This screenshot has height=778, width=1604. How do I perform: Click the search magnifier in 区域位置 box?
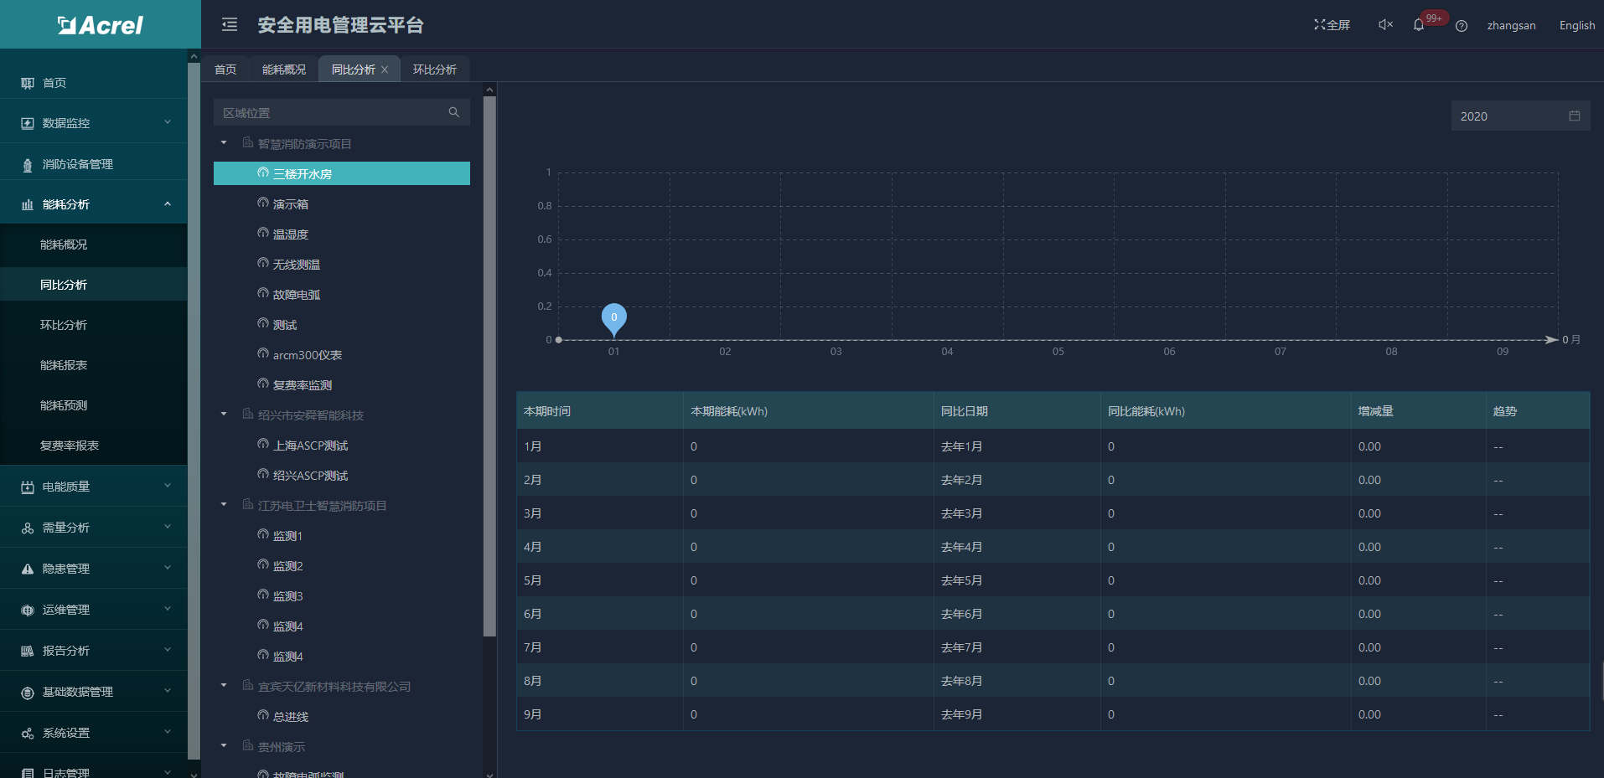tap(454, 112)
